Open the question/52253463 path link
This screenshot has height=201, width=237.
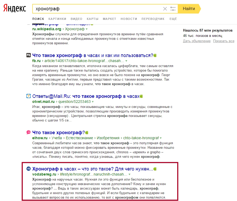coord(75,102)
